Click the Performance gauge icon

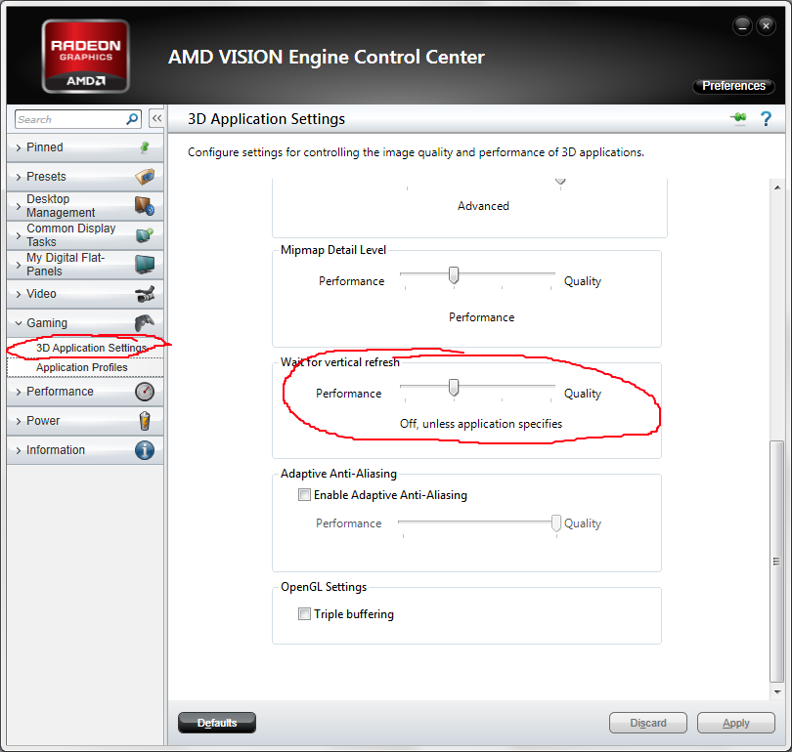point(145,392)
